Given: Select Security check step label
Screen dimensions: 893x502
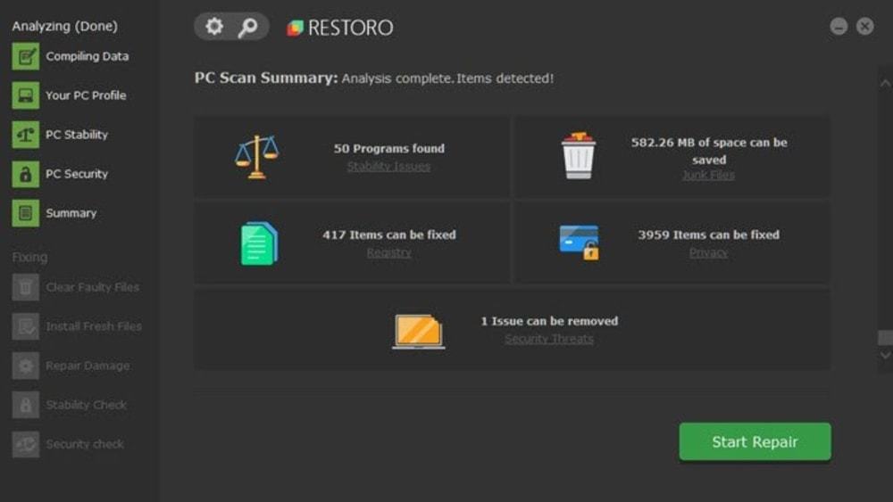Looking at the screenshot, I should (x=85, y=444).
